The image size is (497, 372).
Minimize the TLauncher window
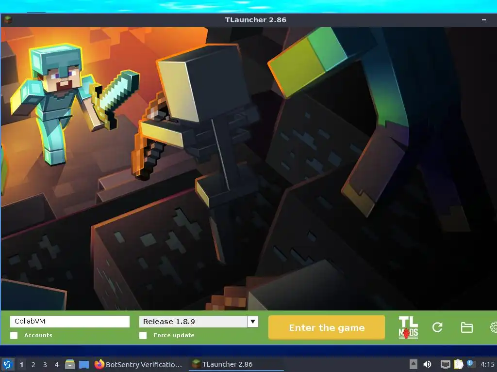pyautogui.click(x=484, y=20)
